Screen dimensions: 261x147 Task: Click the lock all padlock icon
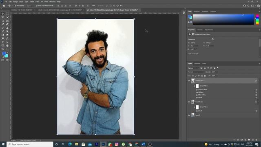(205, 76)
